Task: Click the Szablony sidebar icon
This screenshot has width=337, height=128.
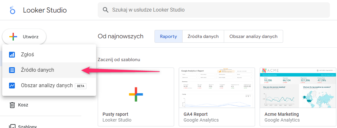Action: click(12, 126)
